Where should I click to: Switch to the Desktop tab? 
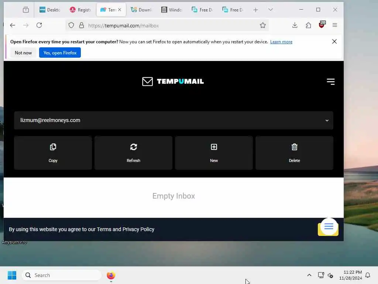tap(50, 10)
